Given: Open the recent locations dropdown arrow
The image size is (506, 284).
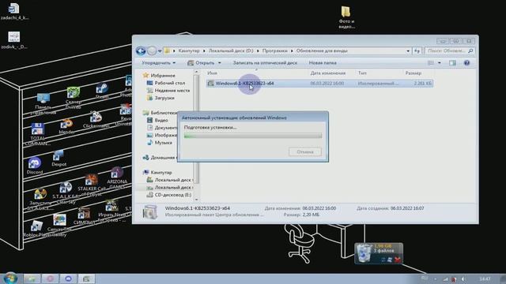Looking at the screenshot, I should 160,51.
